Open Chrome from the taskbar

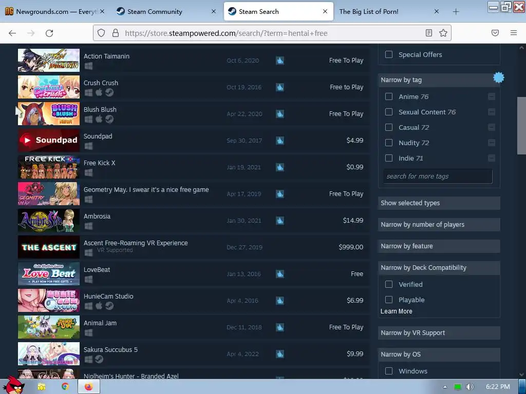tap(65, 387)
